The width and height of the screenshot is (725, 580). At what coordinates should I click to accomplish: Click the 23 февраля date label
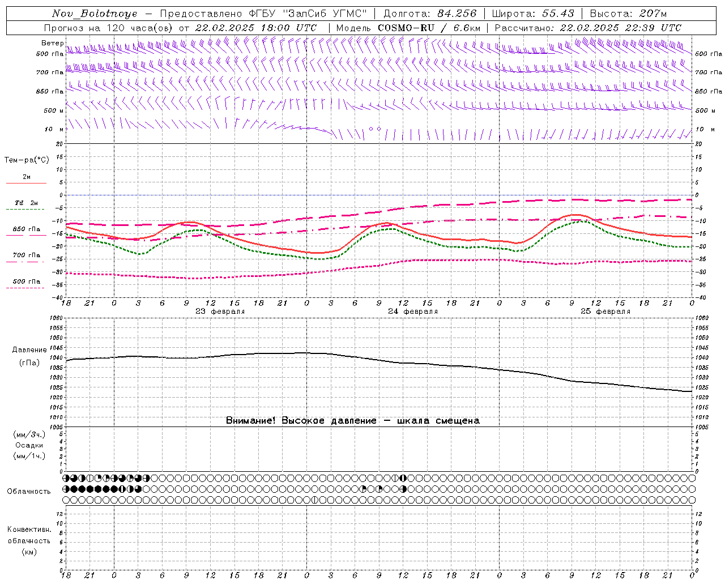[220, 312]
